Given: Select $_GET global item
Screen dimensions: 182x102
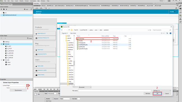Looking at the screenshot, I should click(x=9, y=46).
